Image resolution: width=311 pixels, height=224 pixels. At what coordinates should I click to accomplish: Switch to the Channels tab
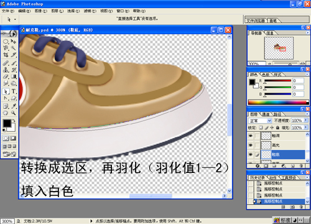coord(266,114)
